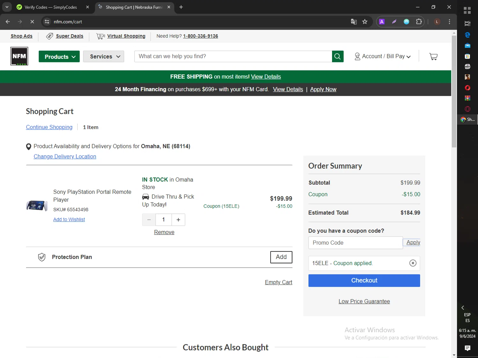Stop page loading in browser toolbar
This screenshot has width=478, height=358.
click(x=32, y=22)
